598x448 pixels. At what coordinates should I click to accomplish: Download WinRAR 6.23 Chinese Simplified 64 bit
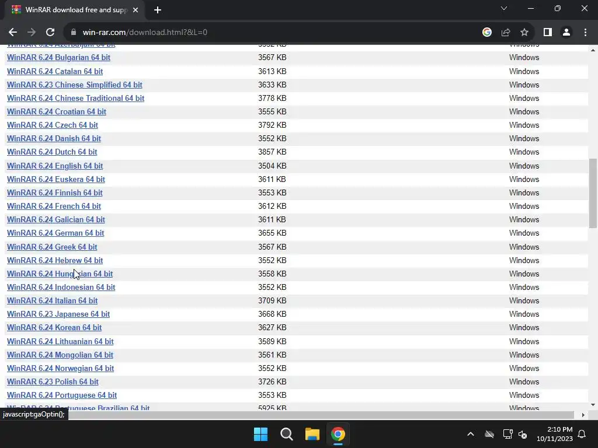pyautogui.click(x=74, y=85)
